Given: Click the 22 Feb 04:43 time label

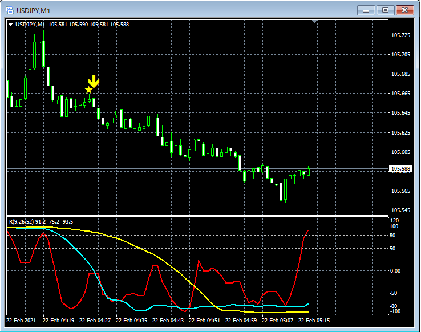Looking at the screenshot, I should [168, 321].
